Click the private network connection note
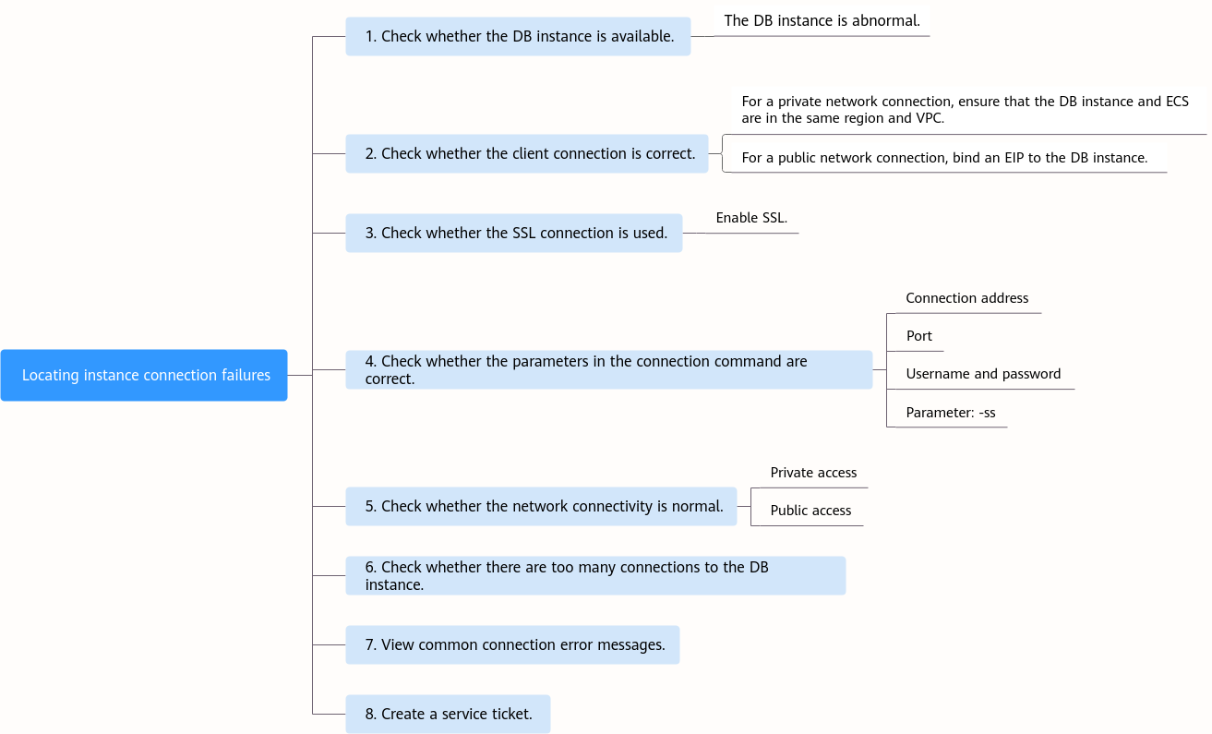This screenshot has height=734, width=1212. 965,110
